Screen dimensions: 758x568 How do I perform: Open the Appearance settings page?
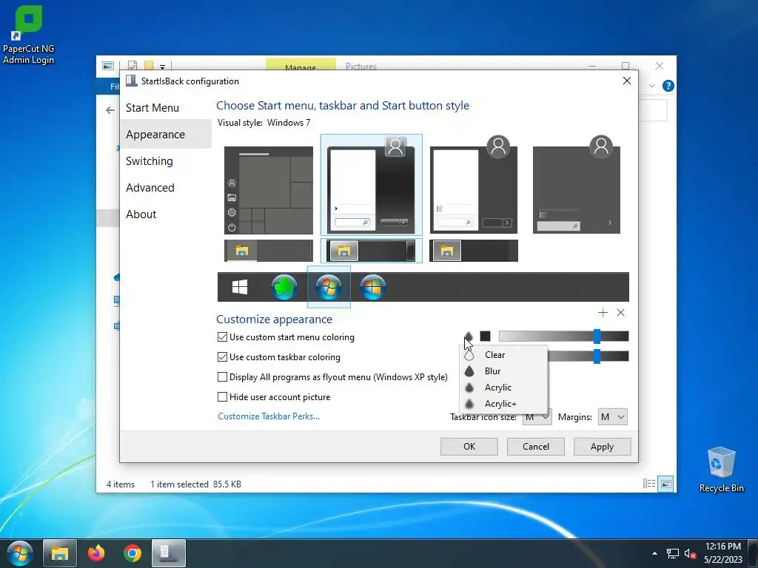(166, 135)
